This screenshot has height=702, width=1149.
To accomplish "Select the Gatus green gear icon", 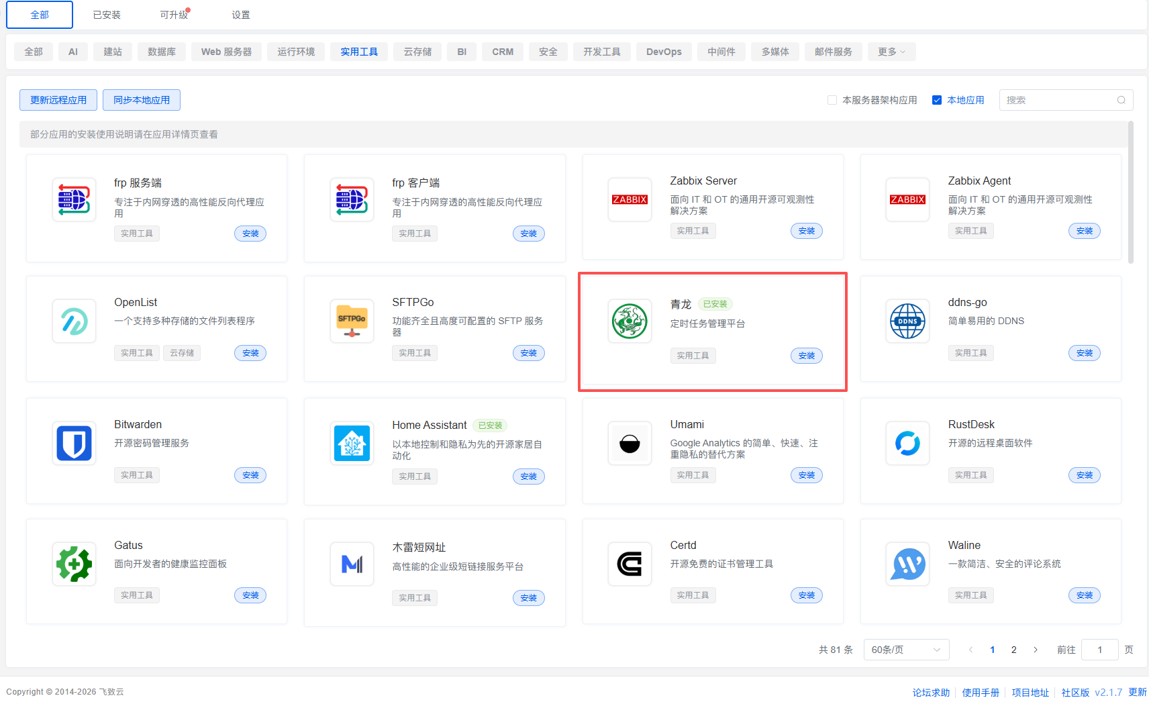I will coord(74,564).
